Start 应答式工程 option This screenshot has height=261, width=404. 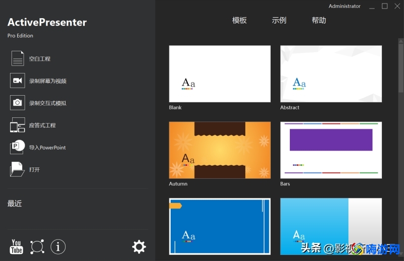pyautogui.click(x=42, y=125)
